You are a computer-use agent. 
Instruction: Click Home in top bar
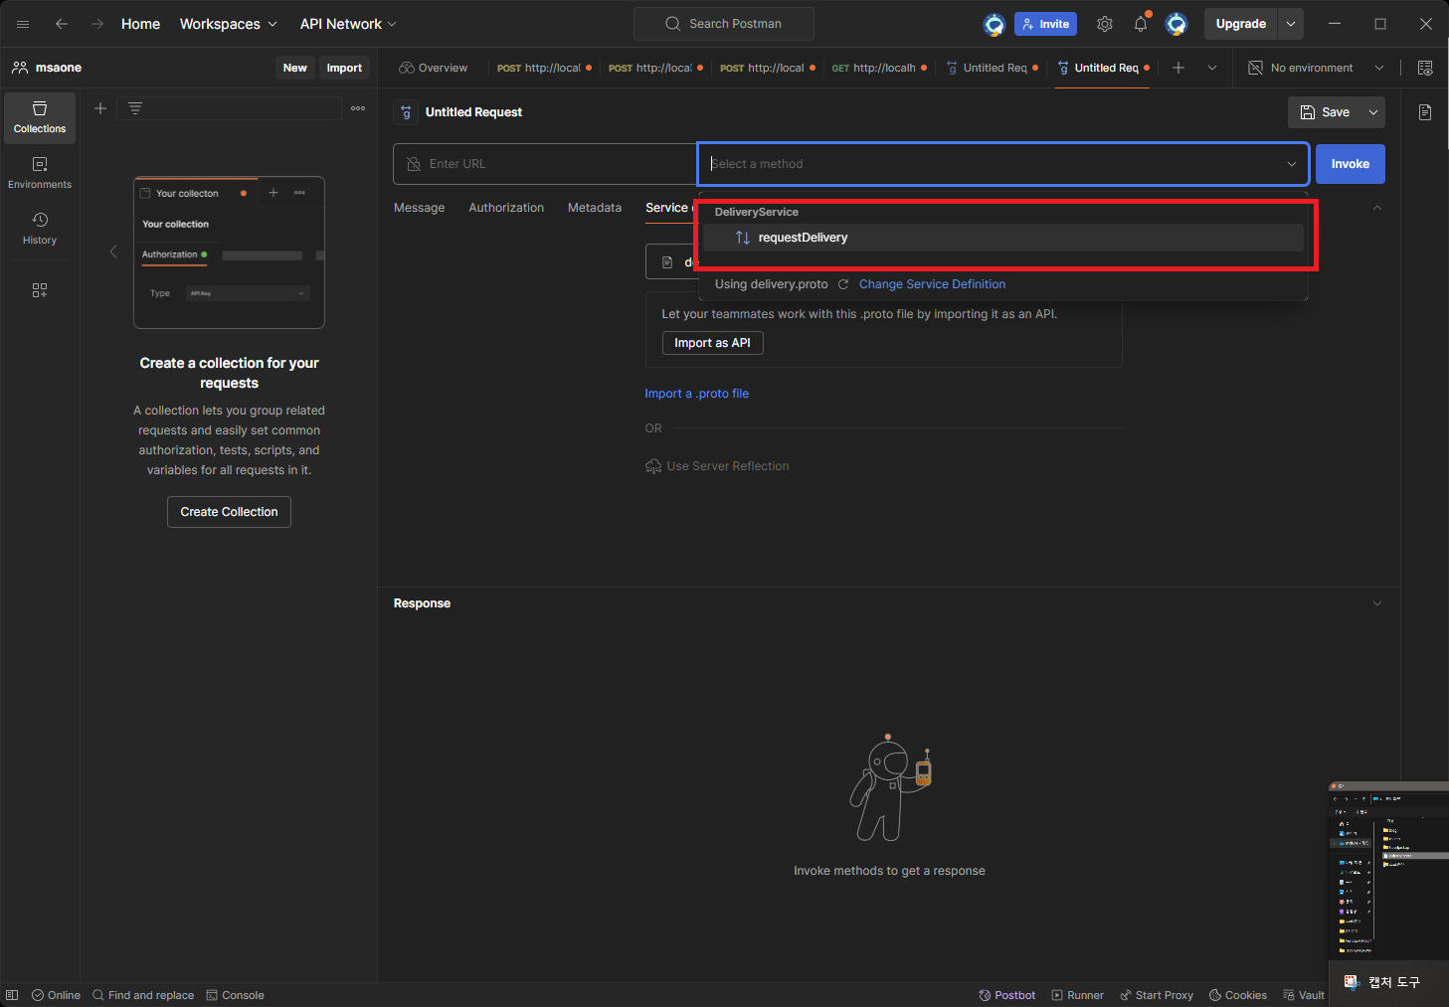click(140, 24)
